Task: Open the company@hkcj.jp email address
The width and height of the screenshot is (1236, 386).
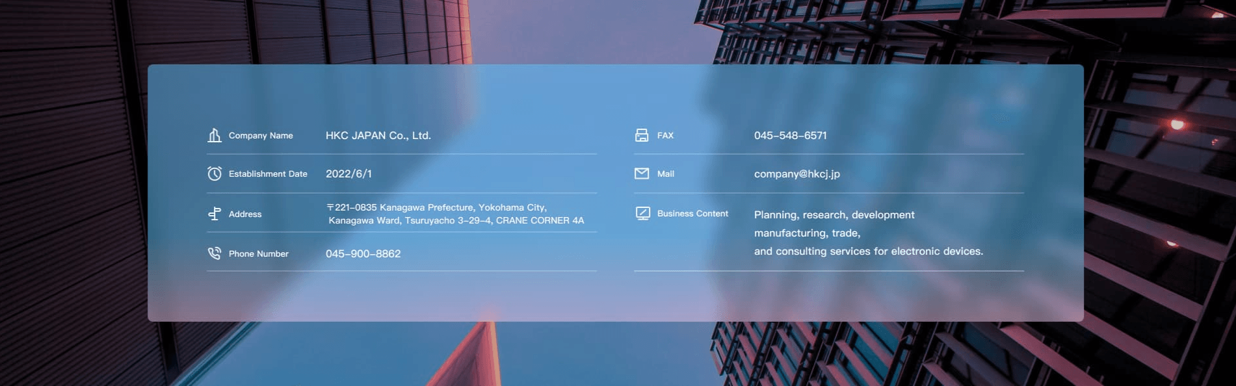Action: tap(796, 174)
